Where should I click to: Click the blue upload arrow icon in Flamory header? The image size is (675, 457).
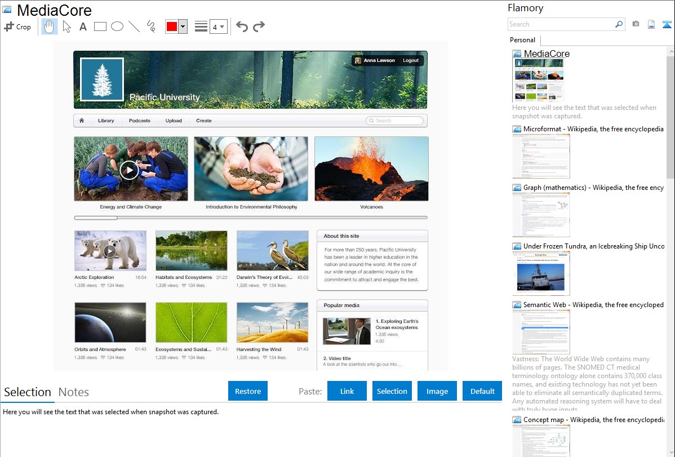point(667,24)
